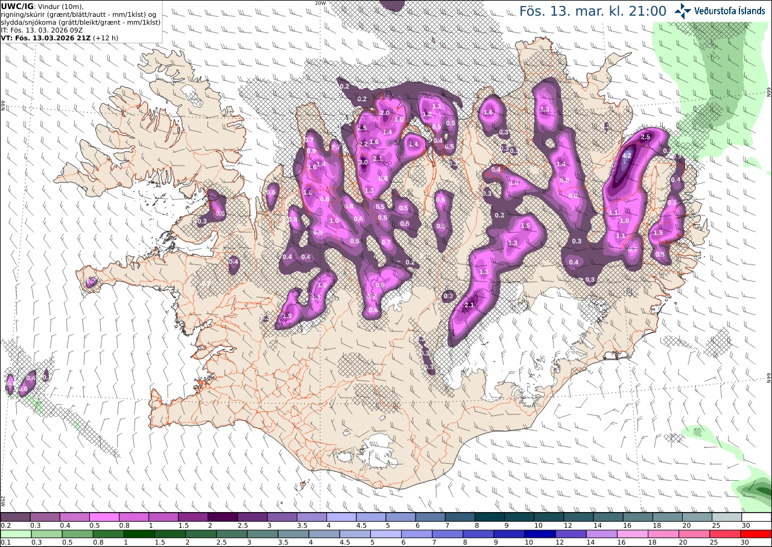The height and width of the screenshot is (547, 772).
Task: Click the '2.0' precipitation value on the map
Action: (x=384, y=113)
